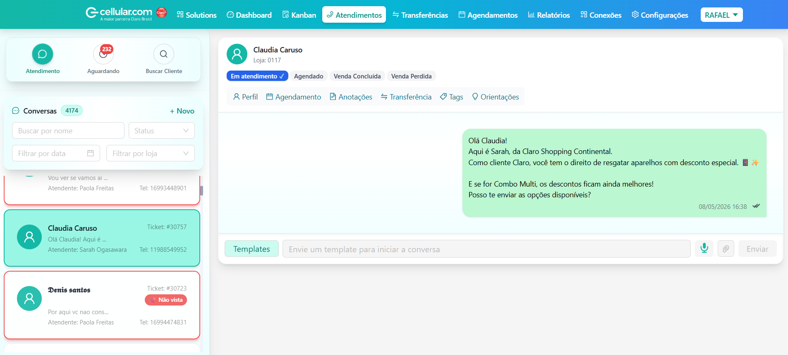Screen dimensions: 788x355
Task: Open the Agendamento tab in chat header
Action: pyautogui.click(x=294, y=97)
